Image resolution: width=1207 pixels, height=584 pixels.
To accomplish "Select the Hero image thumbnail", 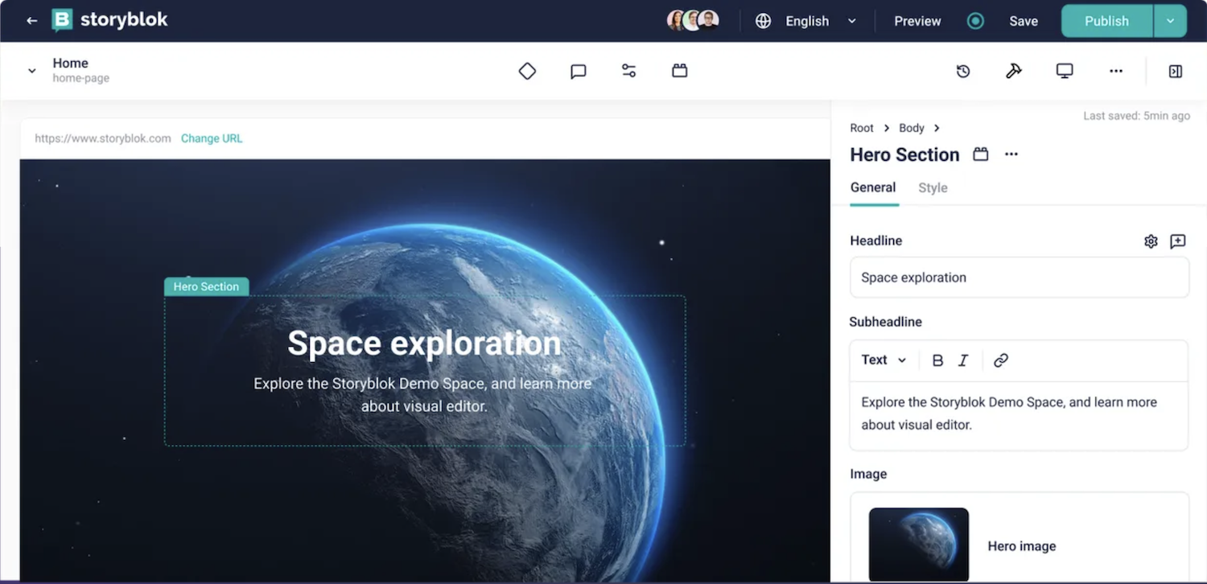I will pyautogui.click(x=919, y=545).
